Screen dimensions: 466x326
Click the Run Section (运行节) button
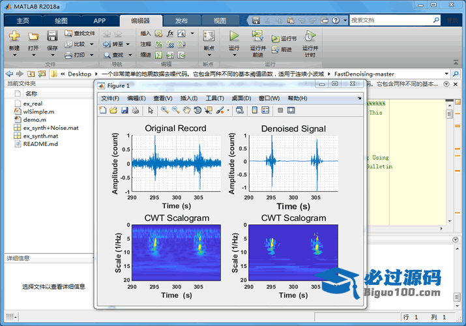284,38
